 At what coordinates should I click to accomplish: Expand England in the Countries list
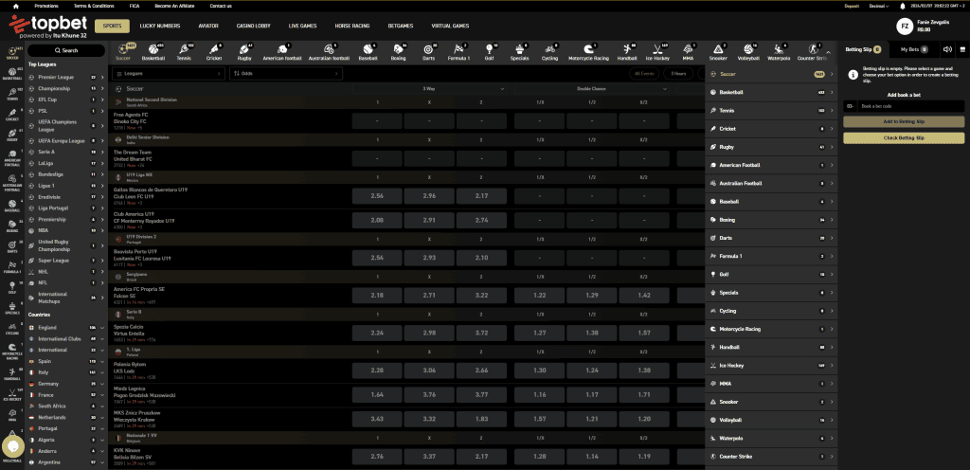[65, 328]
